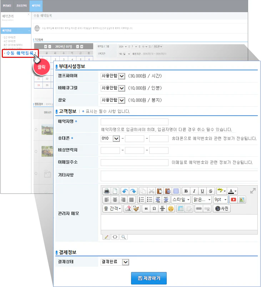Open 줄 간격 line spacing dropdown
Image resolution: width=261 pixels, height=287 pixels.
[112, 208]
